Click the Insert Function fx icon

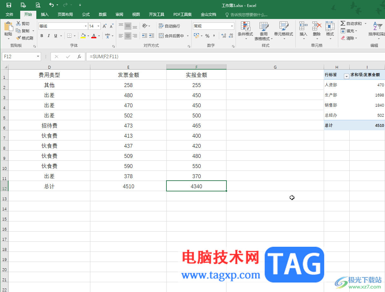tap(79, 57)
